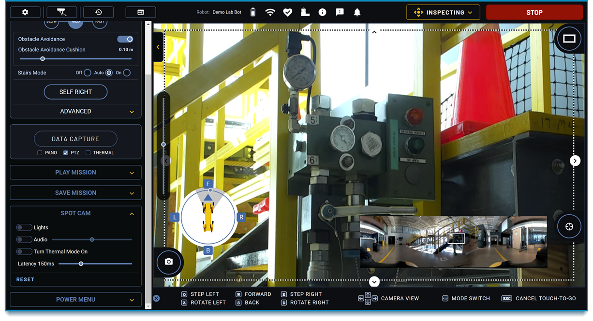The height and width of the screenshot is (321, 593).
Task: Adjust the Latency slider
Action: 81,263
